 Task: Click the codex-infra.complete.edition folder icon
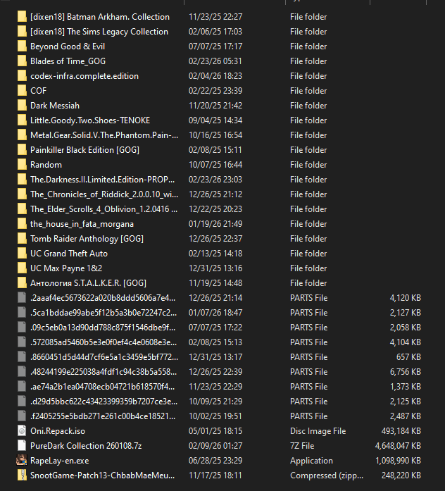(x=22, y=76)
